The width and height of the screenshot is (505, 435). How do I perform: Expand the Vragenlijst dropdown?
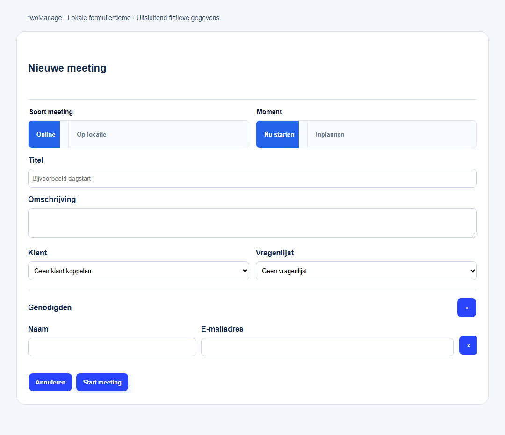pos(366,271)
